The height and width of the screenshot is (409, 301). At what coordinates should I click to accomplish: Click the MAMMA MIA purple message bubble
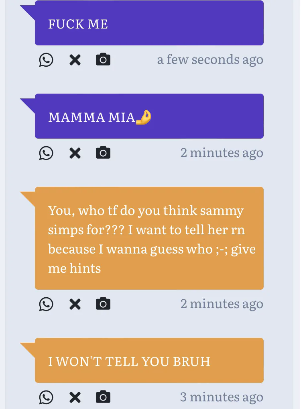click(x=149, y=117)
